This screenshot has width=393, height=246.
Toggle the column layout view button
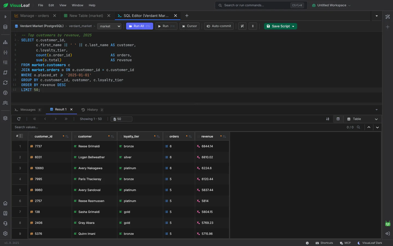tap(338, 119)
